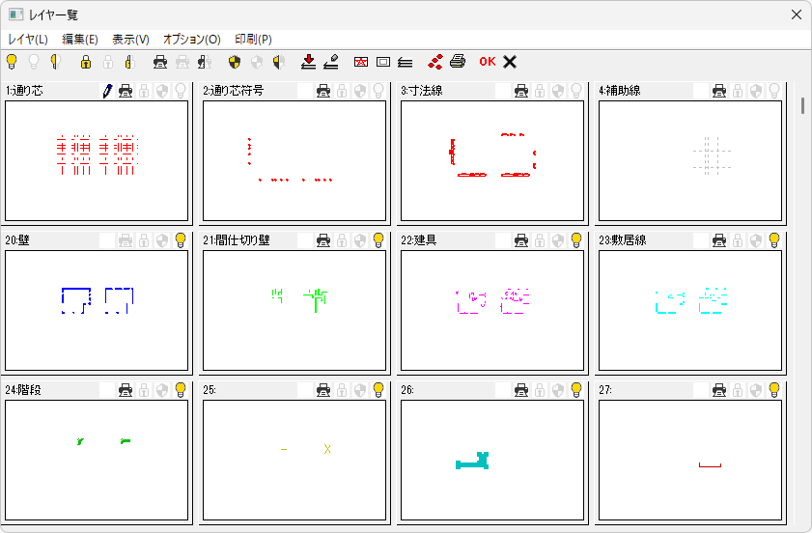Toggle print for layer 23:敷居線
This screenshot has height=533, width=812.
(718, 240)
